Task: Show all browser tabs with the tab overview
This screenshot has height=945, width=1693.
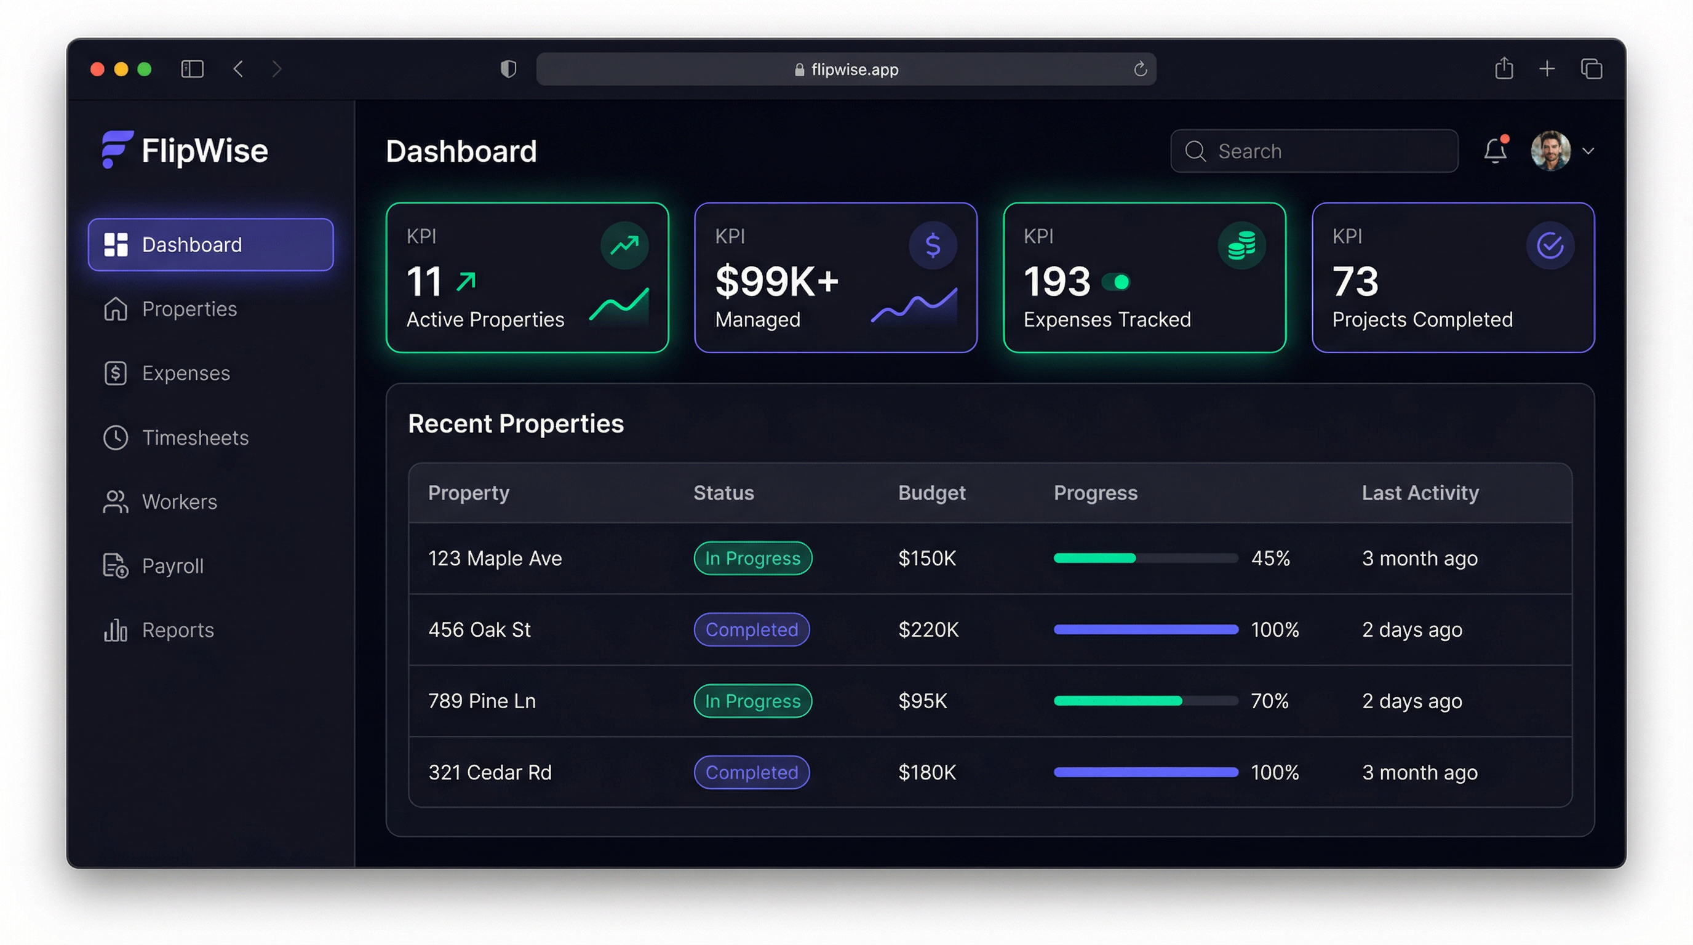Action: [1591, 68]
